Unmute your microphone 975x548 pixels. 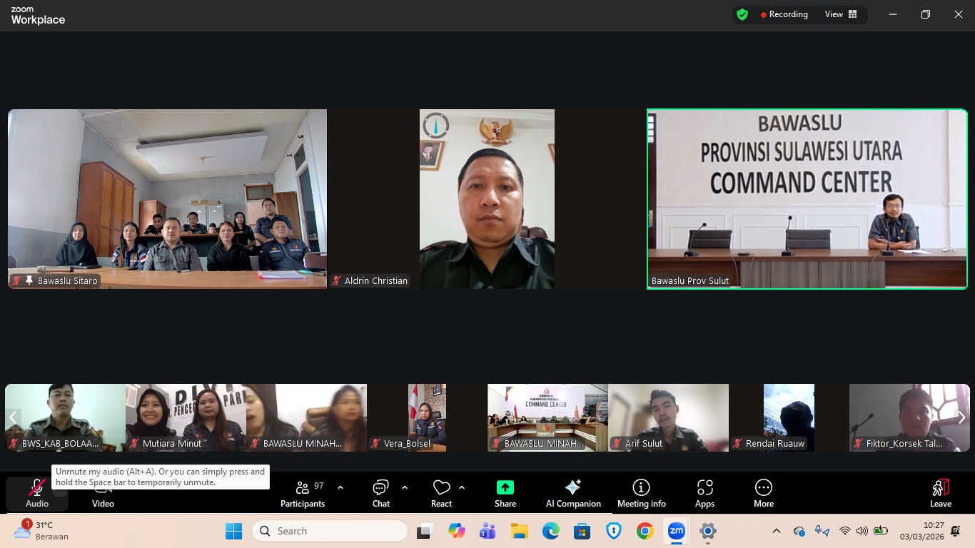36,493
